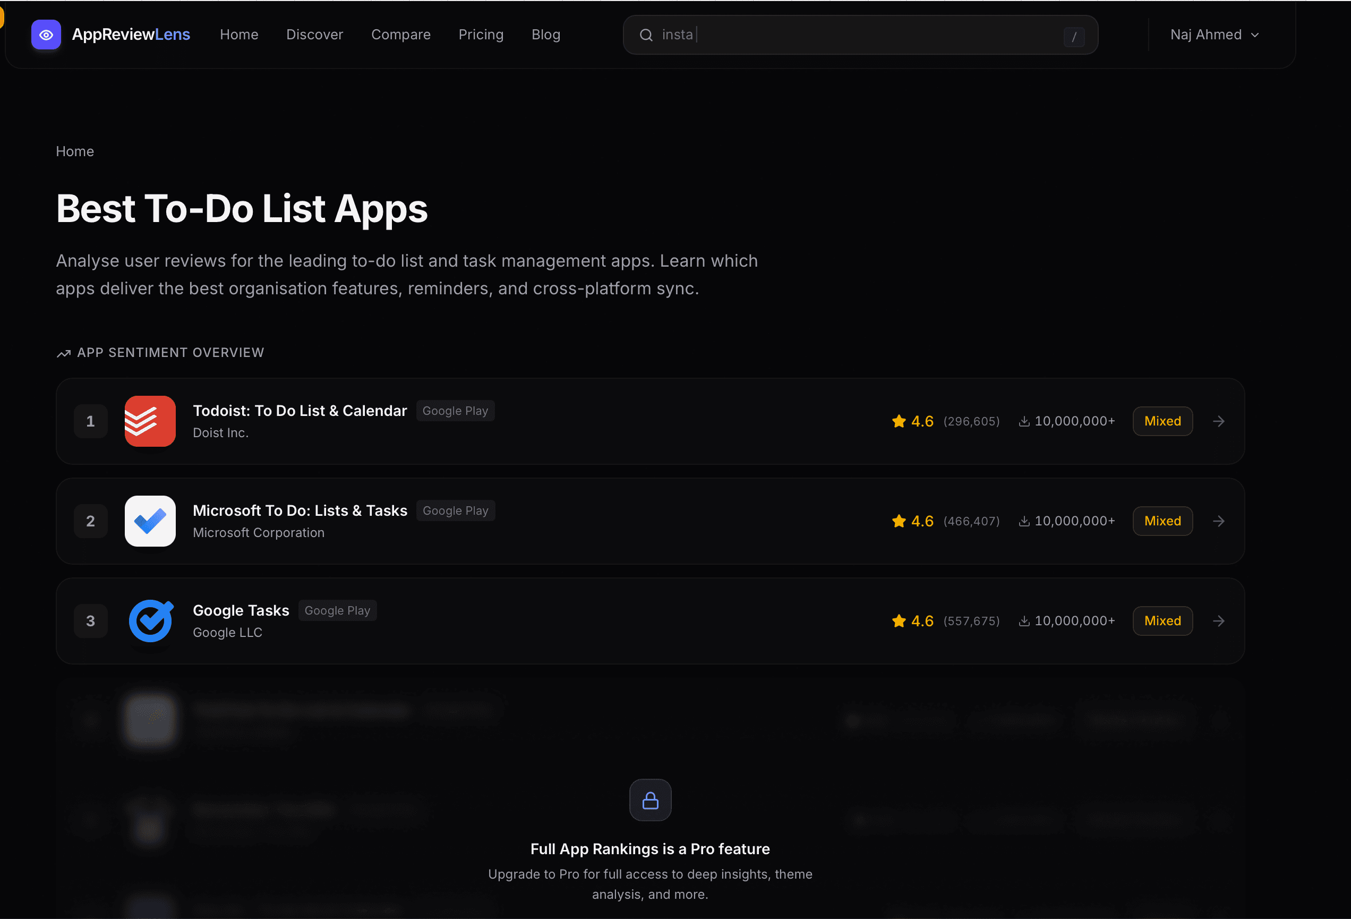The height and width of the screenshot is (919, 1351).
Task: Click the Microsoft To Do checkmark icon
Action: tap(149, 521)
